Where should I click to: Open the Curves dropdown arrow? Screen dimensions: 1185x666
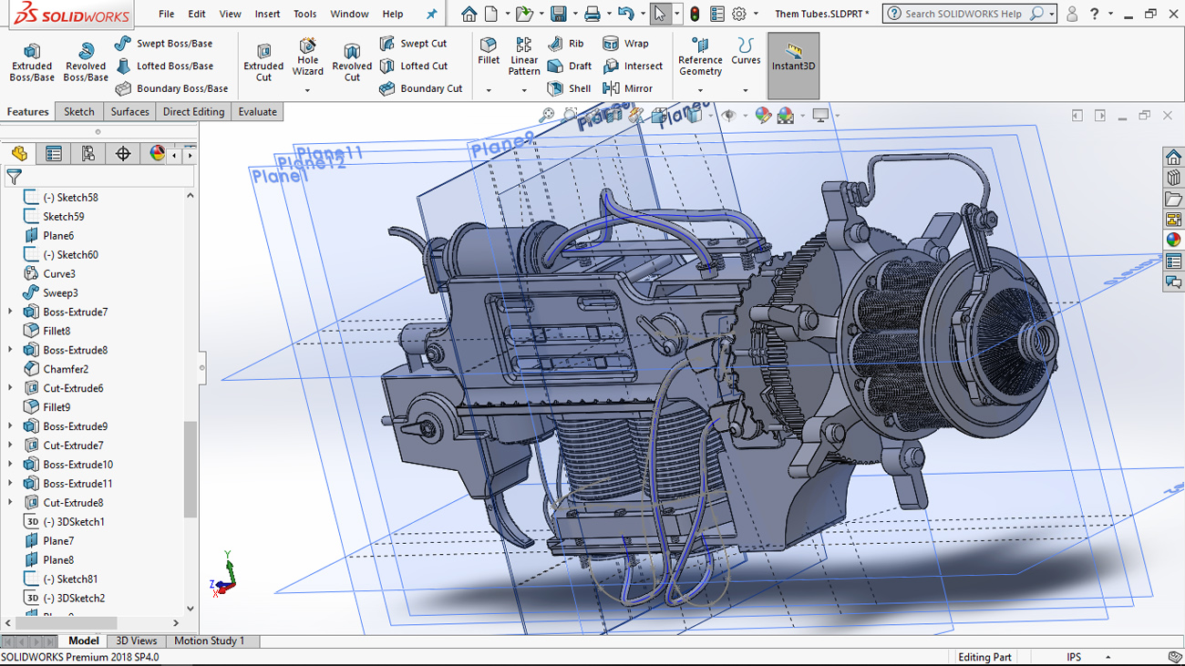[746, 90]
